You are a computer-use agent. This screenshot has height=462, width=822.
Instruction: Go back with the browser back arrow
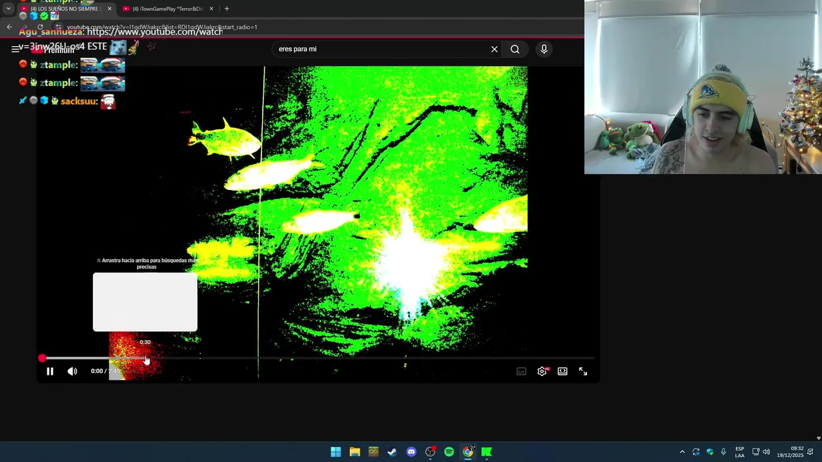pos(9,27)
